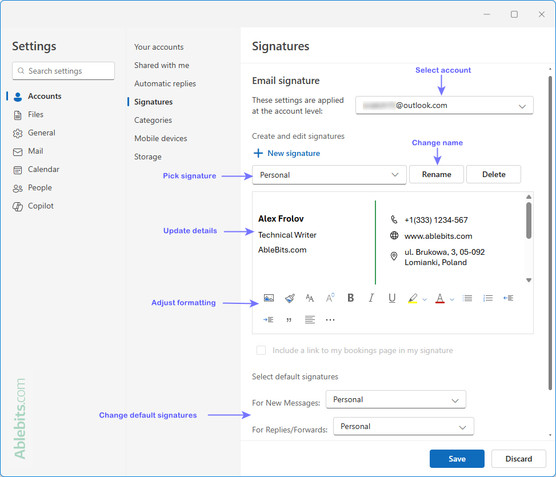Insert a picture into the signature
This screenshot has height=477, width=556.
click(269, 298)
